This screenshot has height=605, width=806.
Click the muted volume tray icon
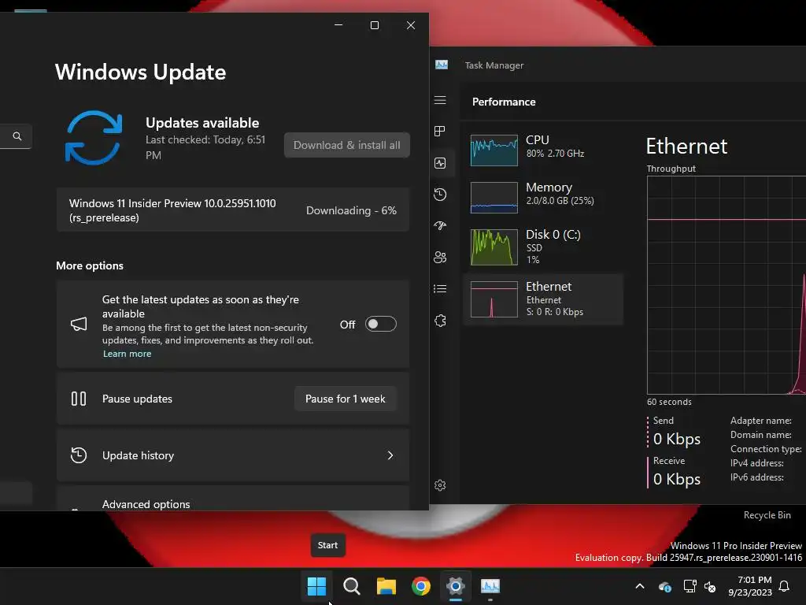pyautogui.click(x=710, y=586)
